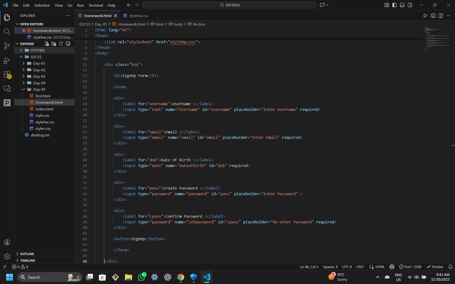Click the CRLF end-of-line indicator
Screen dimensions: 455x284
360,267
